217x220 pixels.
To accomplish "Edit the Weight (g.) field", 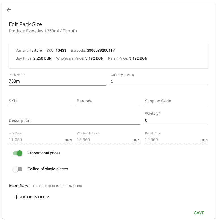I will [x=176, y=120].
